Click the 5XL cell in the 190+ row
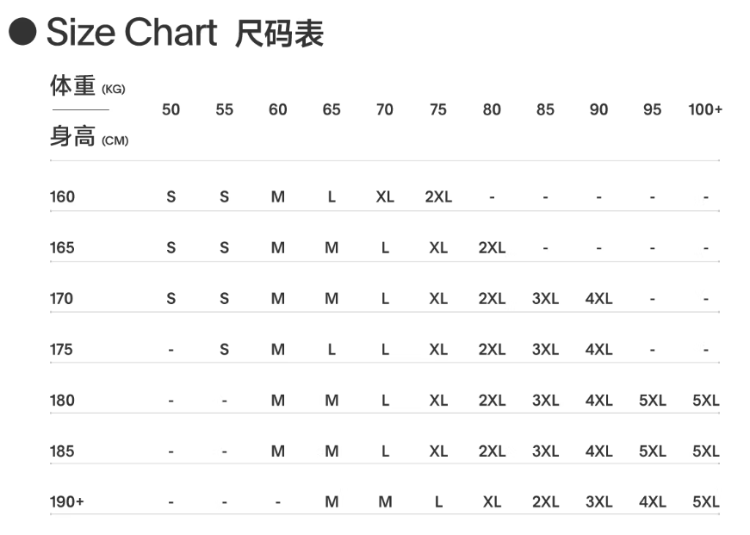Screen dimensions: 750x535 point(705,501)
